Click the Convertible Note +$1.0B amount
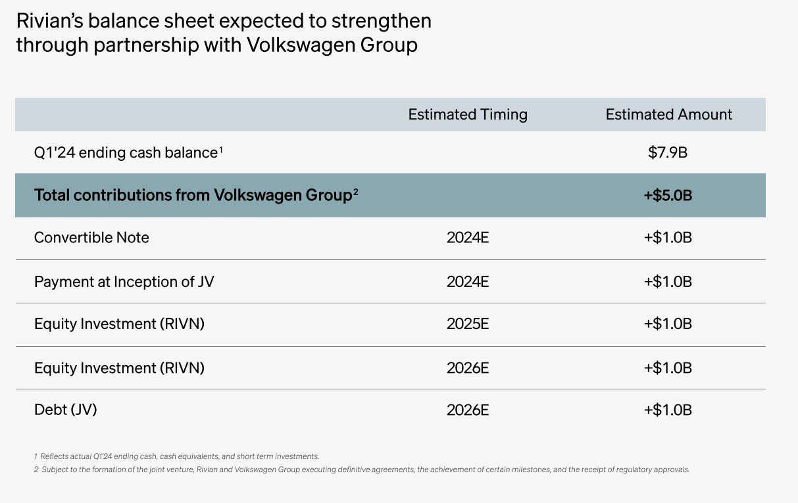The height and width of the screenshot is (503, 798). (x=668, y=238)
